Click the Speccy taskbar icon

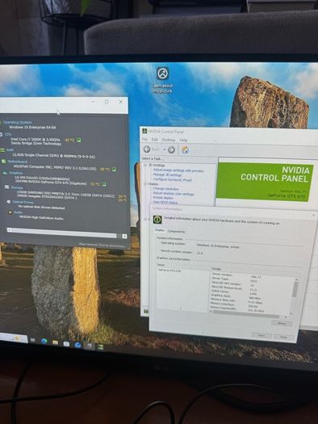(89, 346)
